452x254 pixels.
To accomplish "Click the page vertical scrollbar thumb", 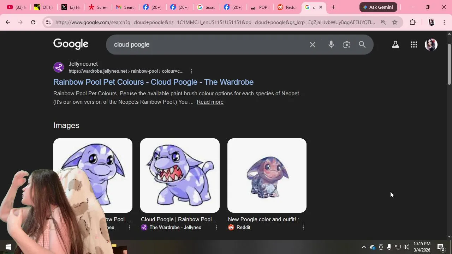I will (449, 64).
